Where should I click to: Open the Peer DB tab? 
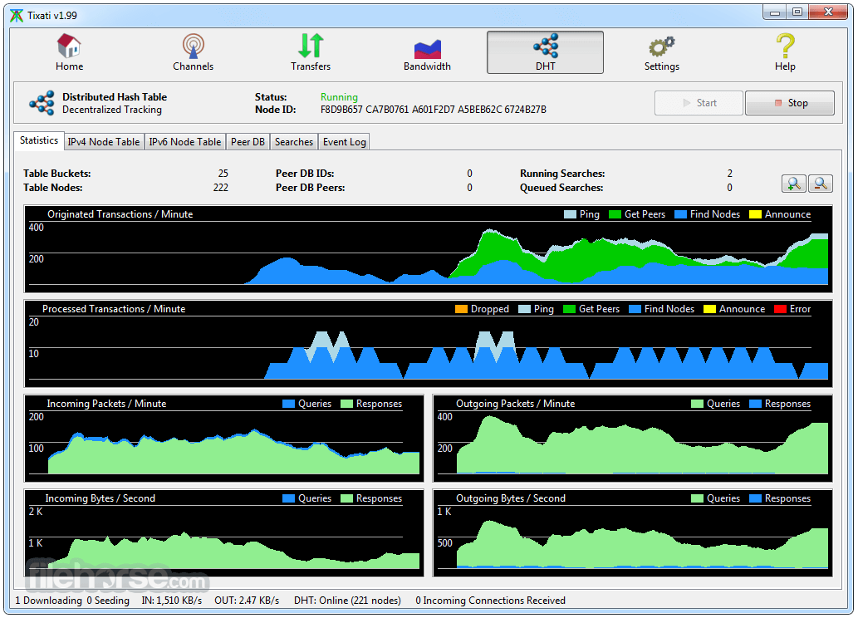point(248,142)
